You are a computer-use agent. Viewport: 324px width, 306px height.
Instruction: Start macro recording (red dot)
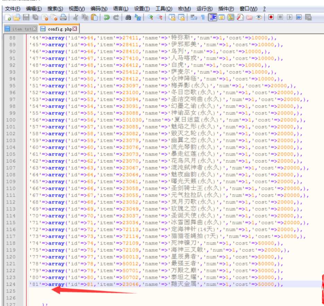(271, 17)
